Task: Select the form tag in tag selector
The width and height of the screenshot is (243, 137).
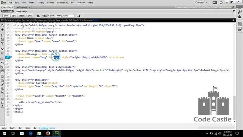Action: (27, 128)
